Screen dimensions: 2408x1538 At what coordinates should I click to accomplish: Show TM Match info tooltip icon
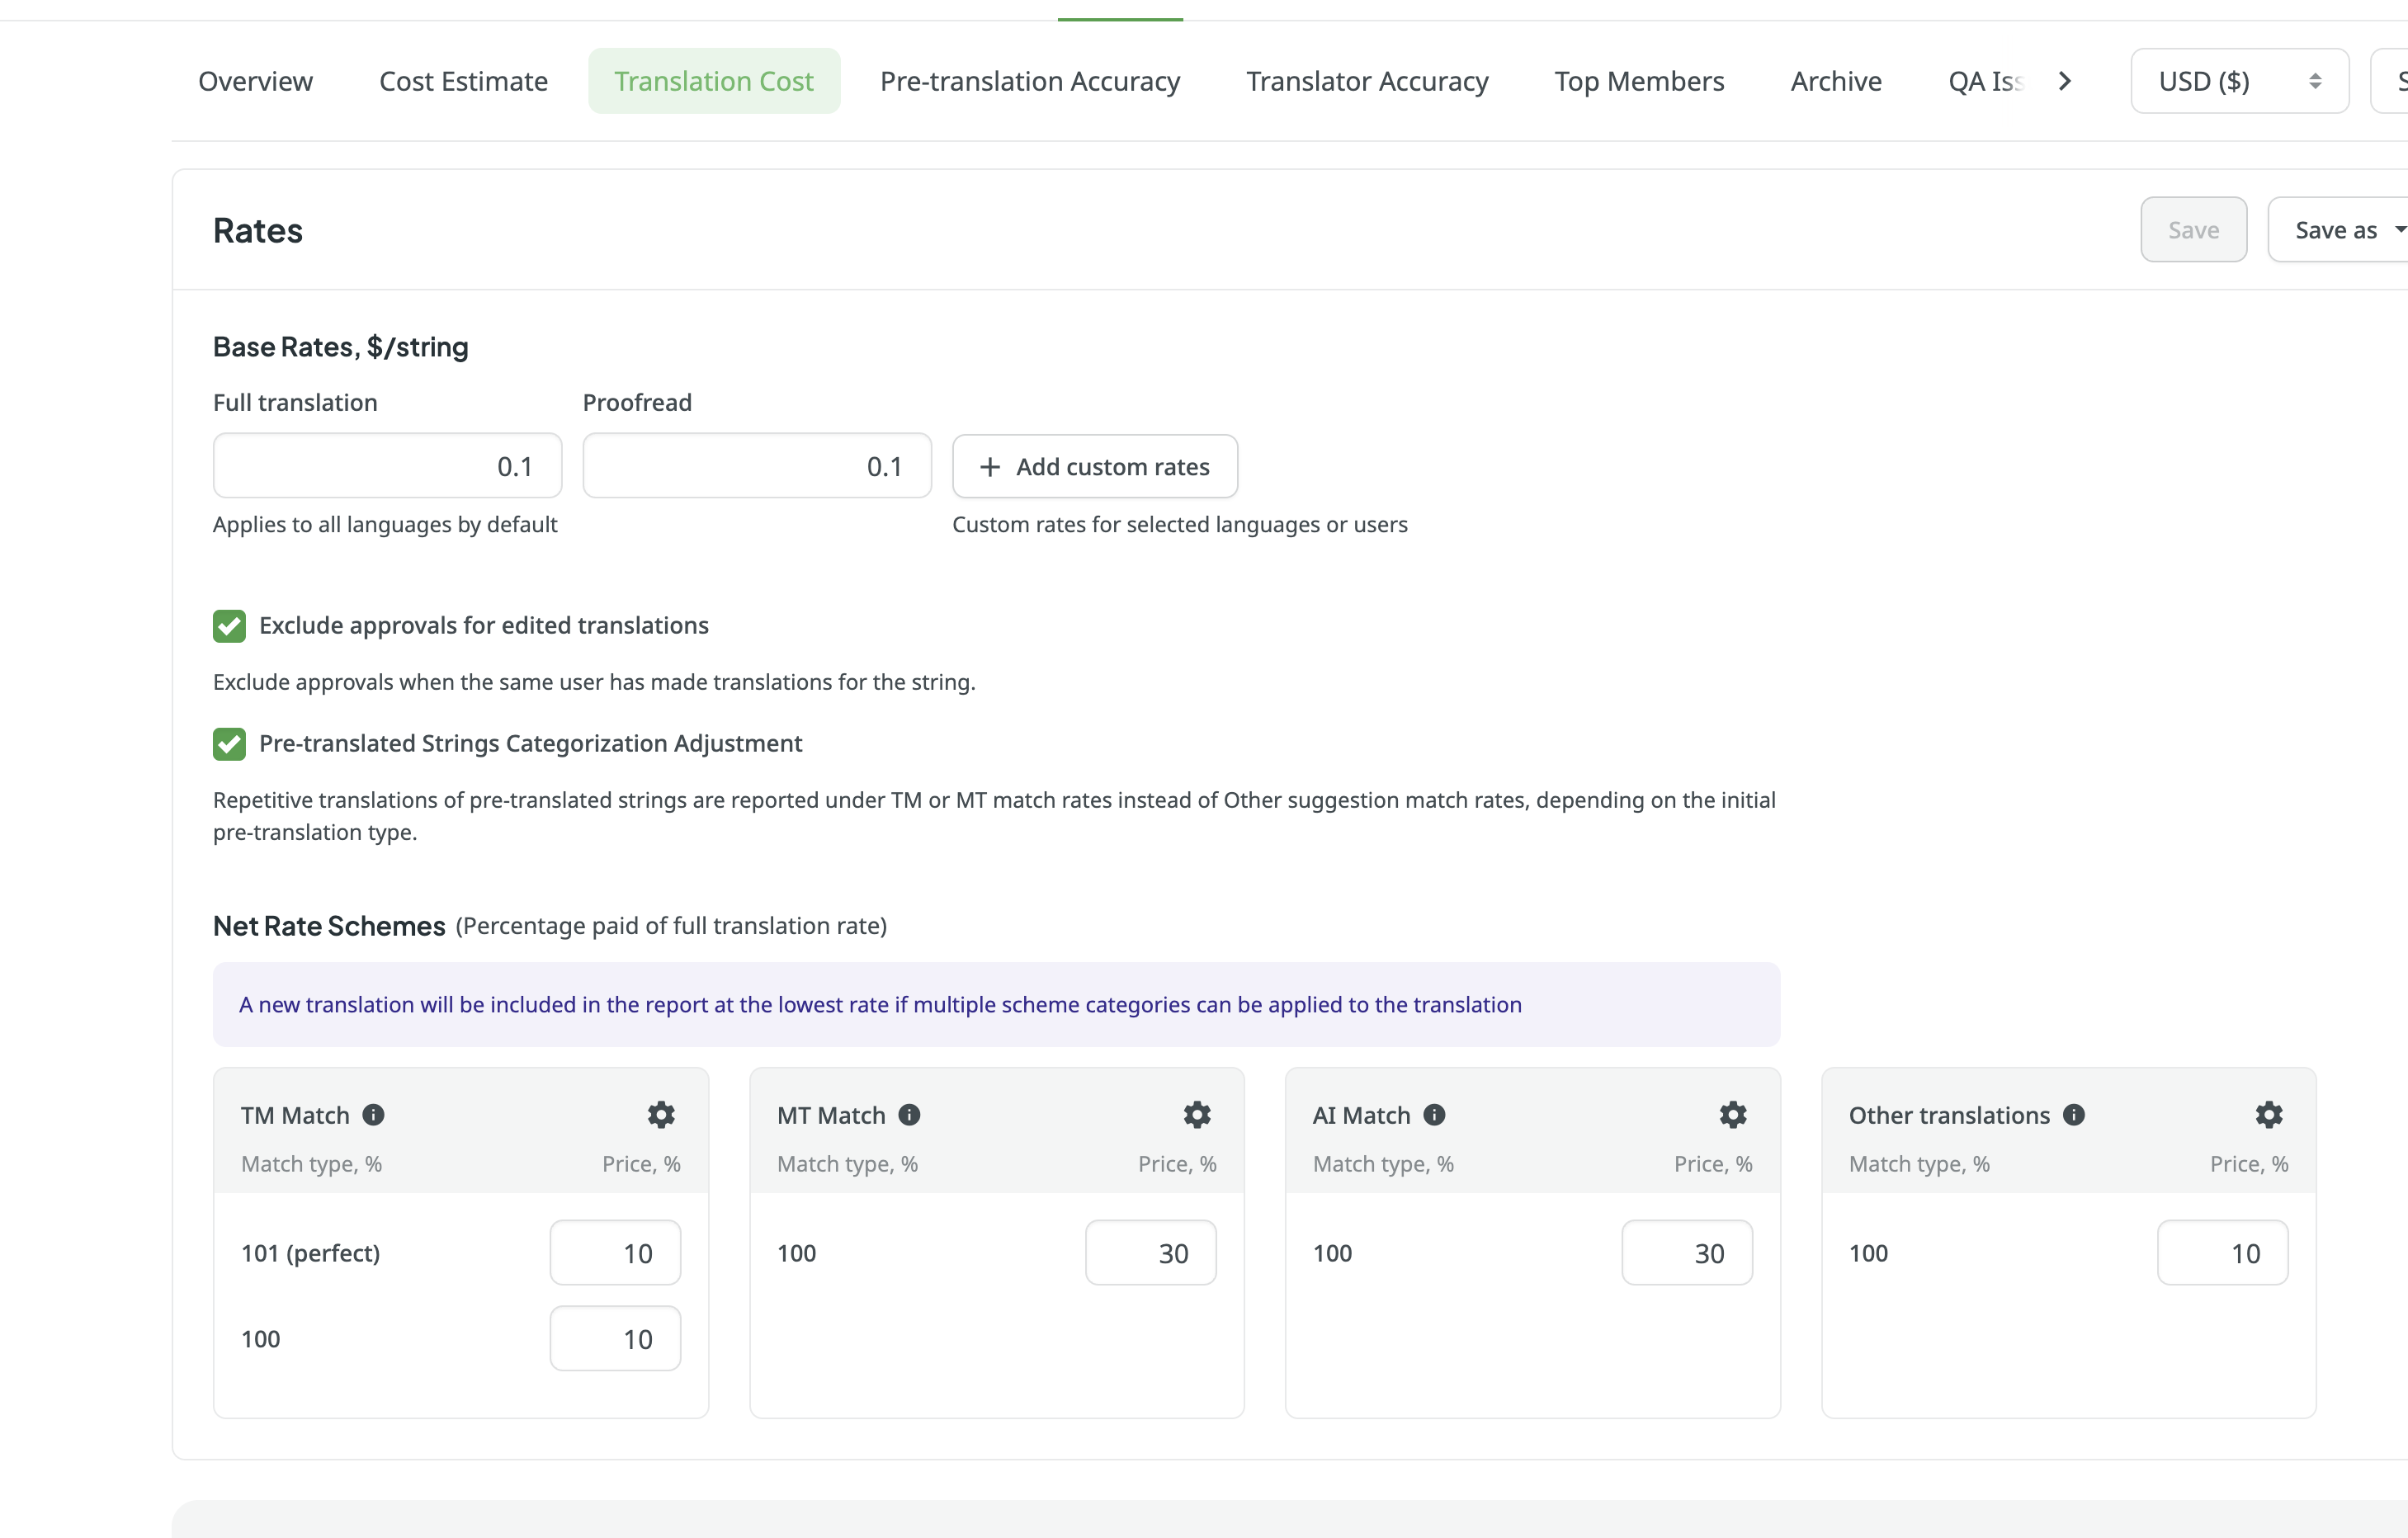[x=373, y=1115]
